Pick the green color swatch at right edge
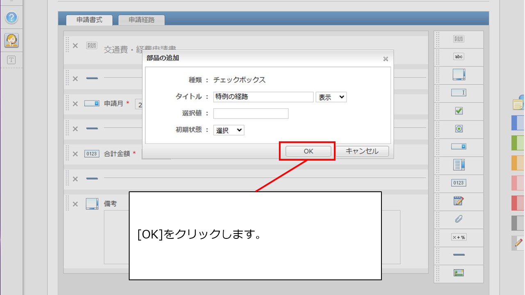This screenshot has height=295, width=525. (518, 143)
